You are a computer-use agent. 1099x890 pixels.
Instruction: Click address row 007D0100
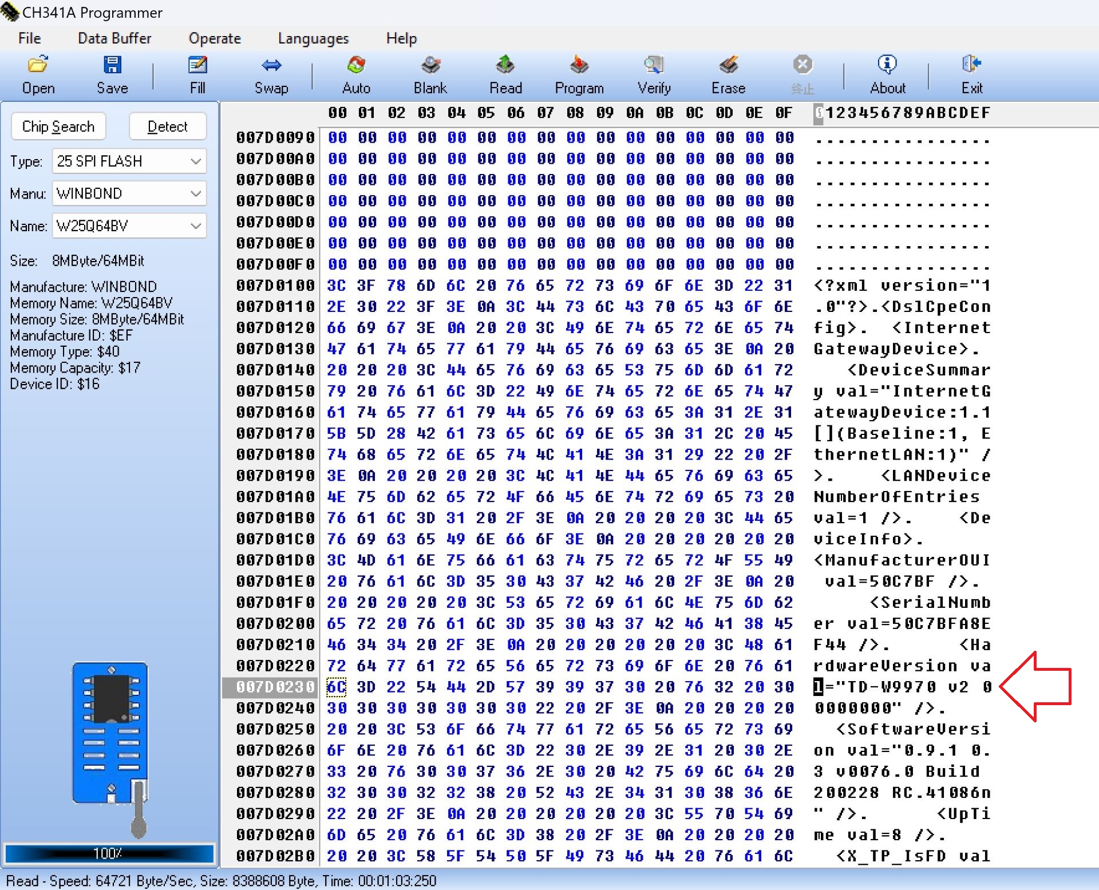[275, 286]
